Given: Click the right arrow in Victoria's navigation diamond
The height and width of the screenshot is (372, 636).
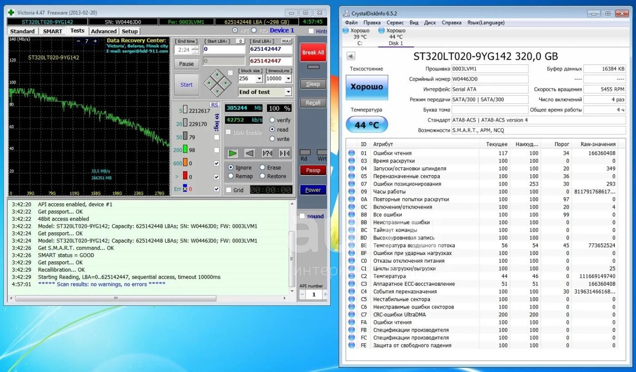Looking at the screenshot, I should point(225,83).
